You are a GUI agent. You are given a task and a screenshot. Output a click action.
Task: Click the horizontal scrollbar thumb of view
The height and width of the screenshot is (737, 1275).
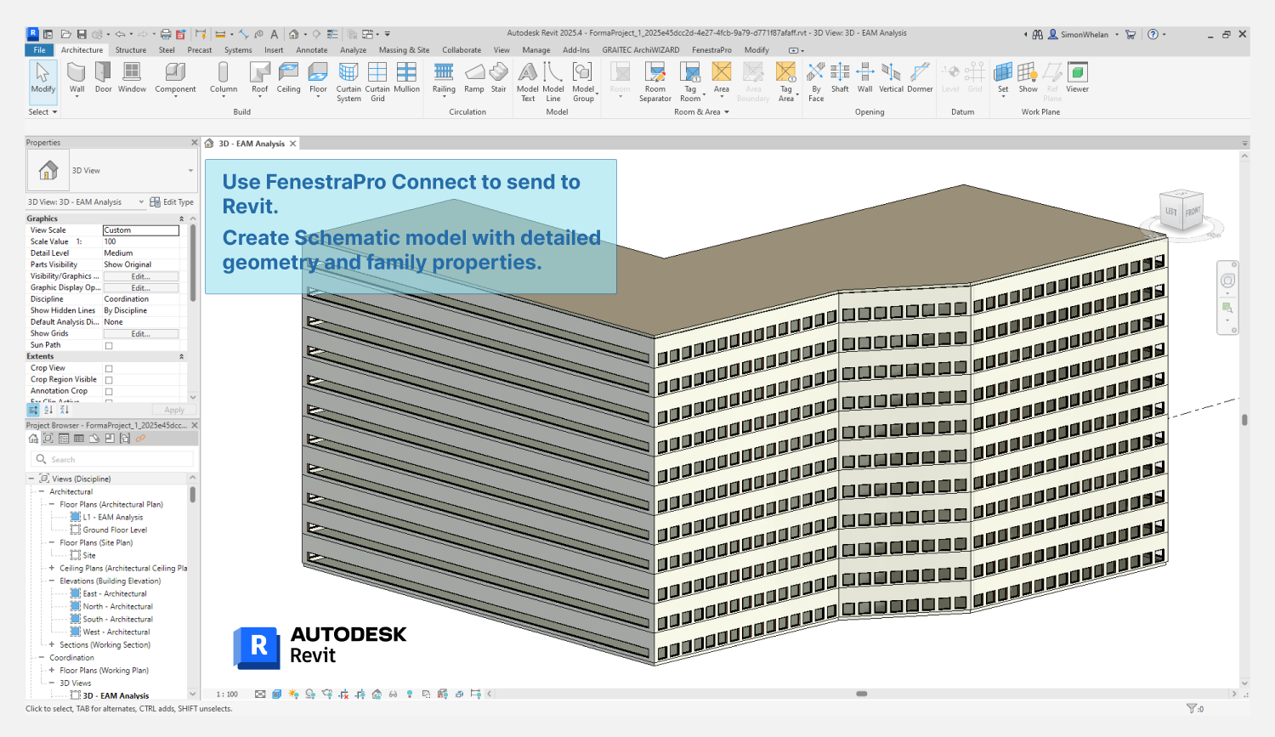click(x=861, y=694)
